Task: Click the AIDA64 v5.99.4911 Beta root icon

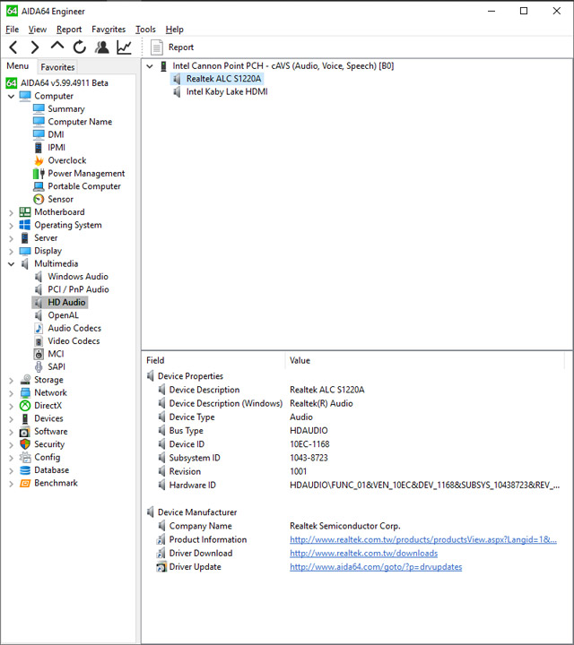Action: (11, 83)
